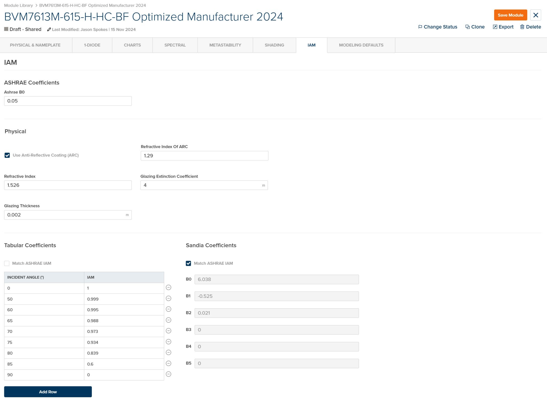The image size is (547, 405).
Task: Remove the 90 degree incident angle row
Action: (169, 374)
